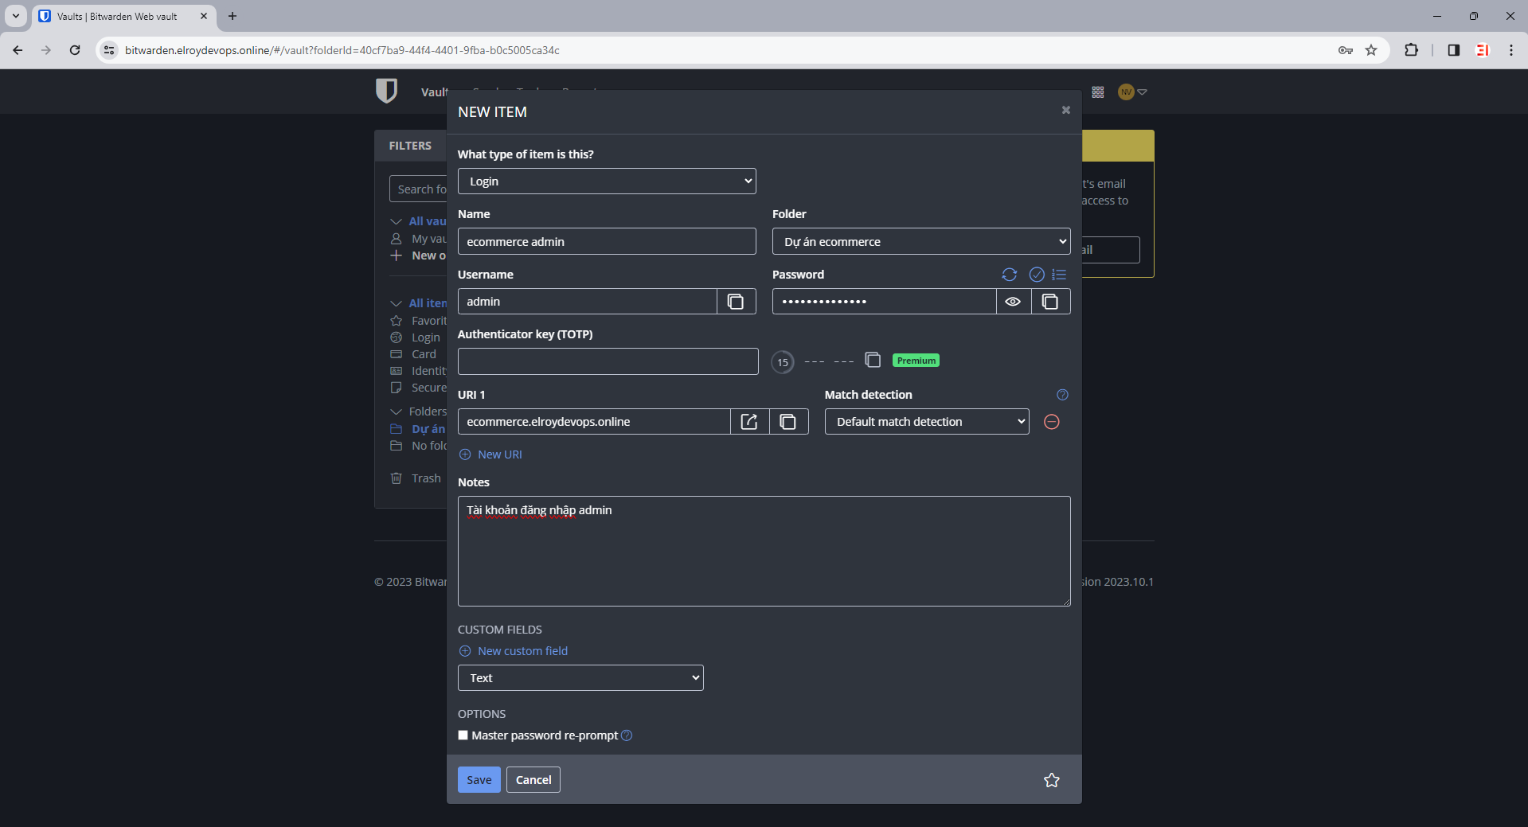Open the browser side panel icon
This screenshot has height=827, width=1528.
click(1453, 50)
